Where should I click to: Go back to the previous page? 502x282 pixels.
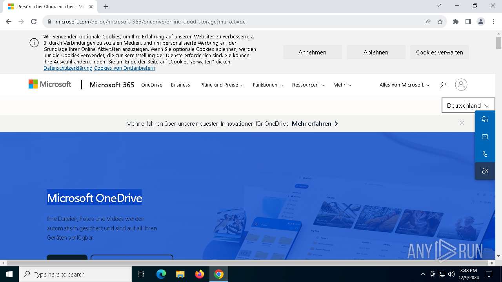coord(9,22)
